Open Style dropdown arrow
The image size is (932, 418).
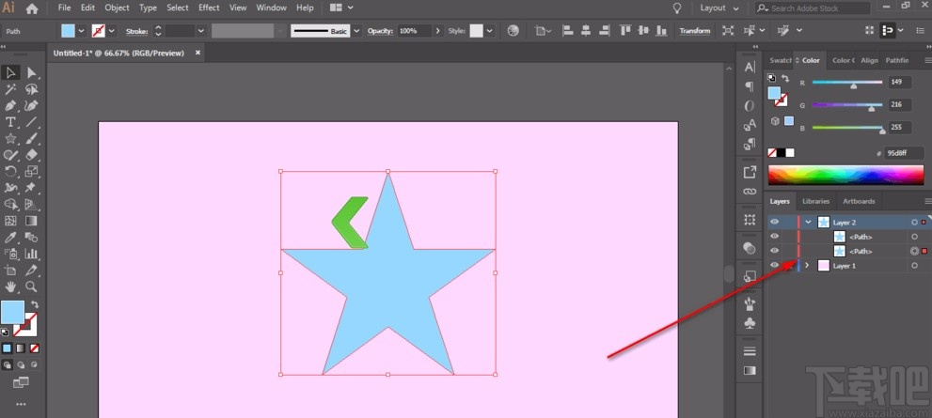(490, 31)
